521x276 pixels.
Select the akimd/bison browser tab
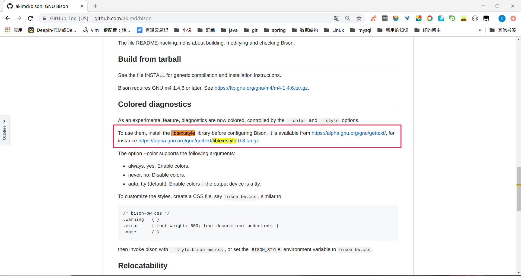pyautogui.click(x=45, y=6)
